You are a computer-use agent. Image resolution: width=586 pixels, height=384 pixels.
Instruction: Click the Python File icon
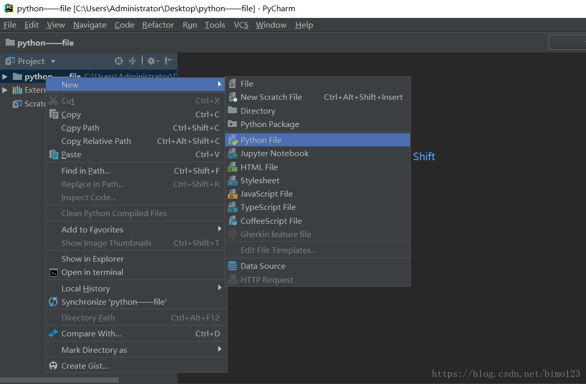(x=233, y=140)
